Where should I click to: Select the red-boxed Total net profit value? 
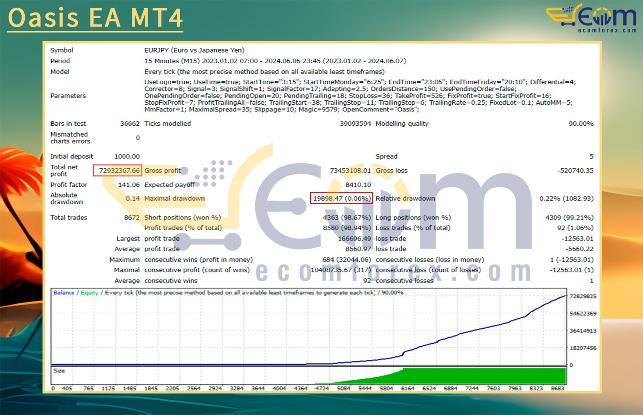tap(118, 170)
